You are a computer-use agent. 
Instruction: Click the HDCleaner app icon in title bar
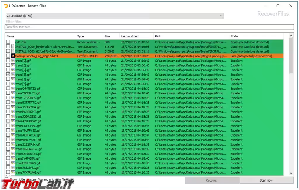pyautogui.click(x=6, y=6)
